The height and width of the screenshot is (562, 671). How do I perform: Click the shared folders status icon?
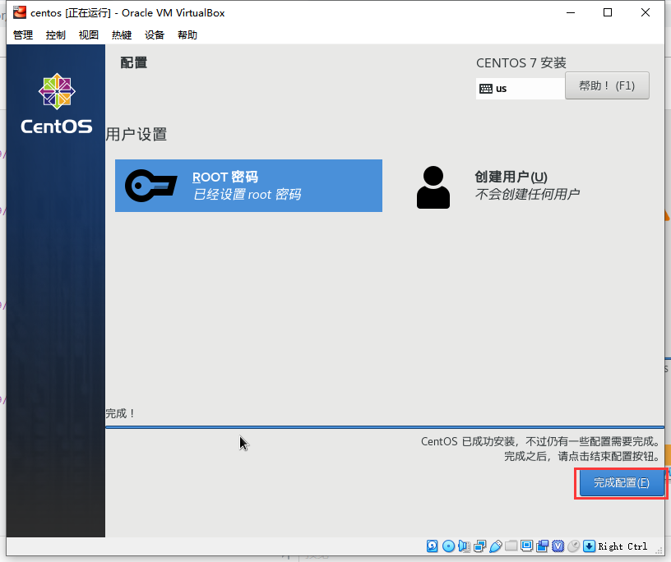click(x=511, y=546)
